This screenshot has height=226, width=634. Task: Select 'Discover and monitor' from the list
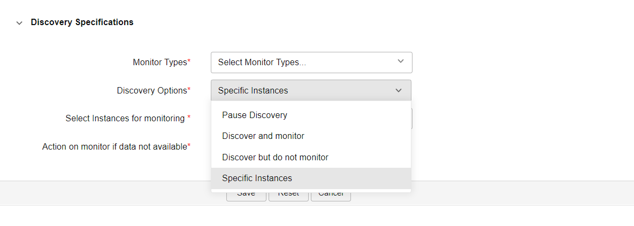263,136
